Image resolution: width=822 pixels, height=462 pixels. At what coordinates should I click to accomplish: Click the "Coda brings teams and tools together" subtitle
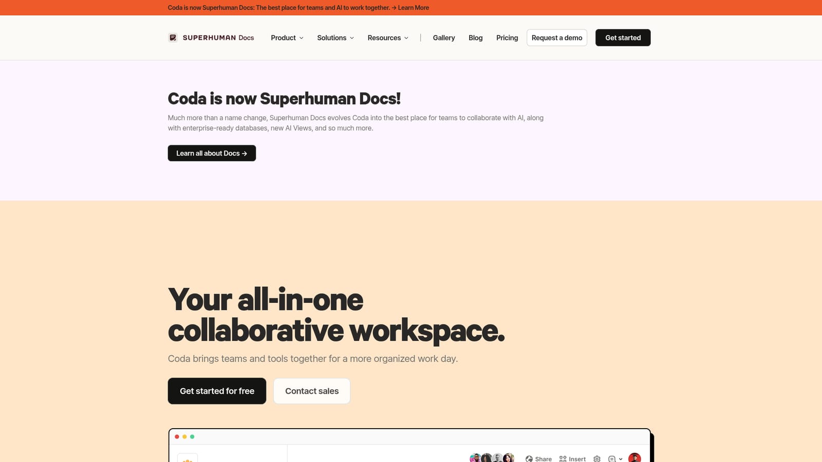tap(313, 358)
